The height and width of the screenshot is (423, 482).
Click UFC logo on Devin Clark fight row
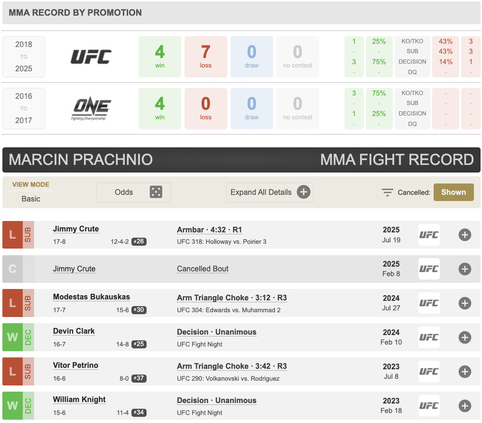pos(429,337)
